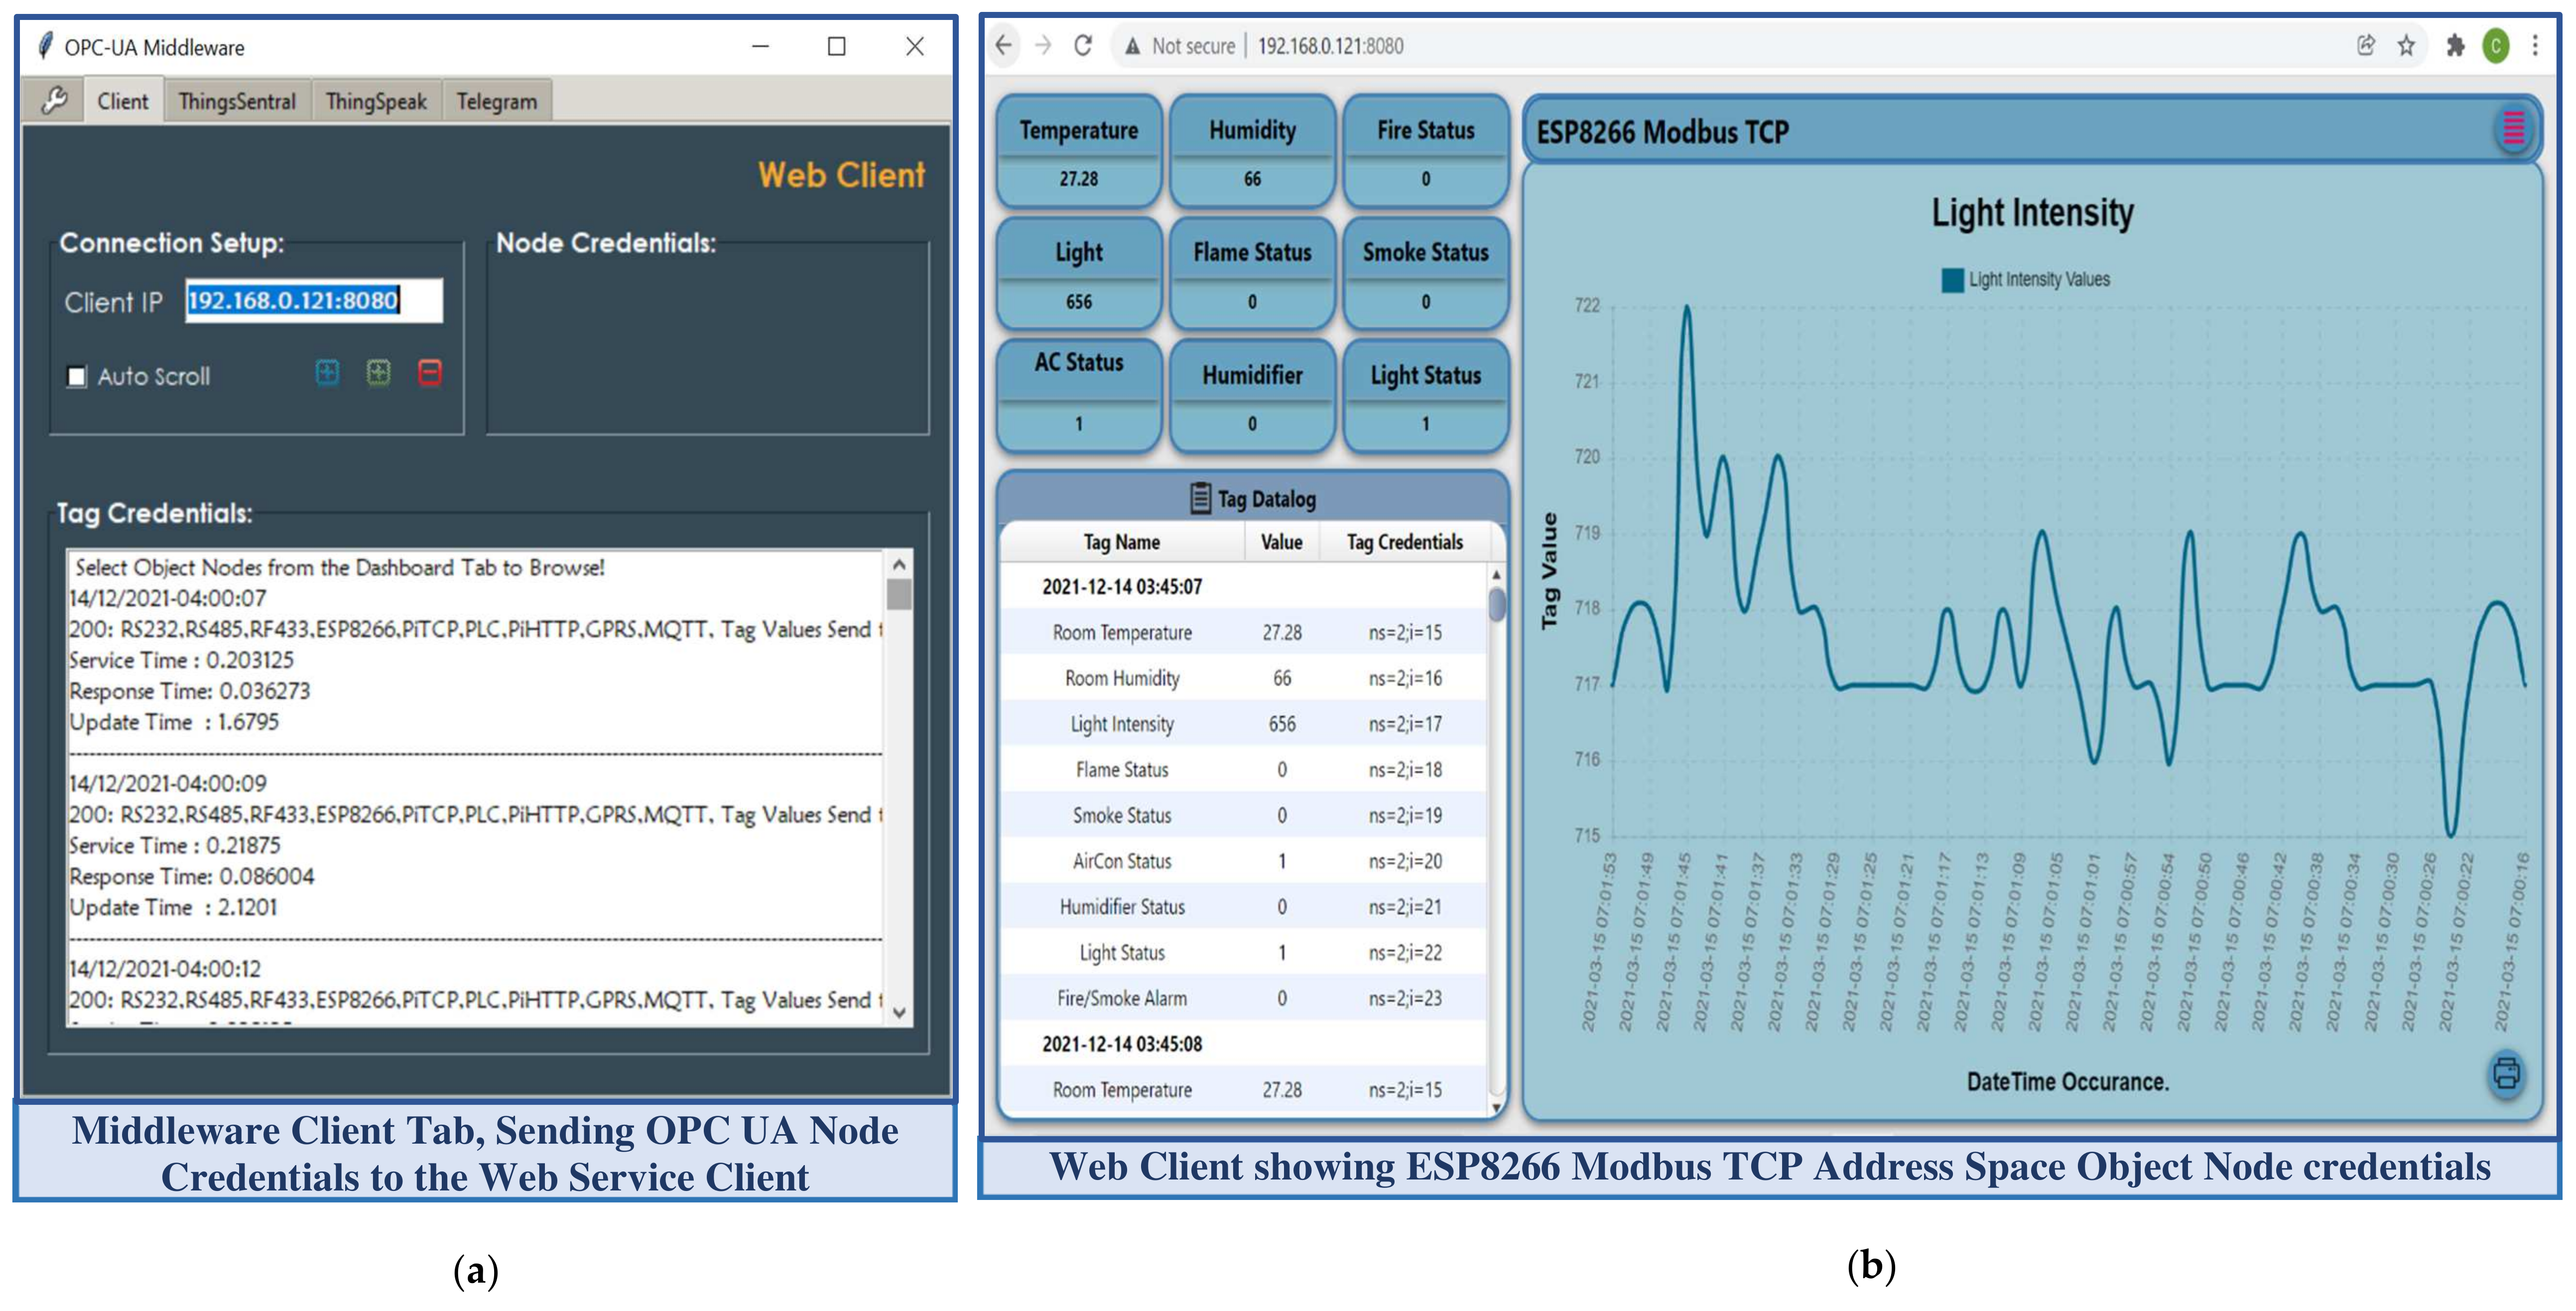Bookmark the page with the star icon
The image size is (2576, 1311).
(2406, 46)
